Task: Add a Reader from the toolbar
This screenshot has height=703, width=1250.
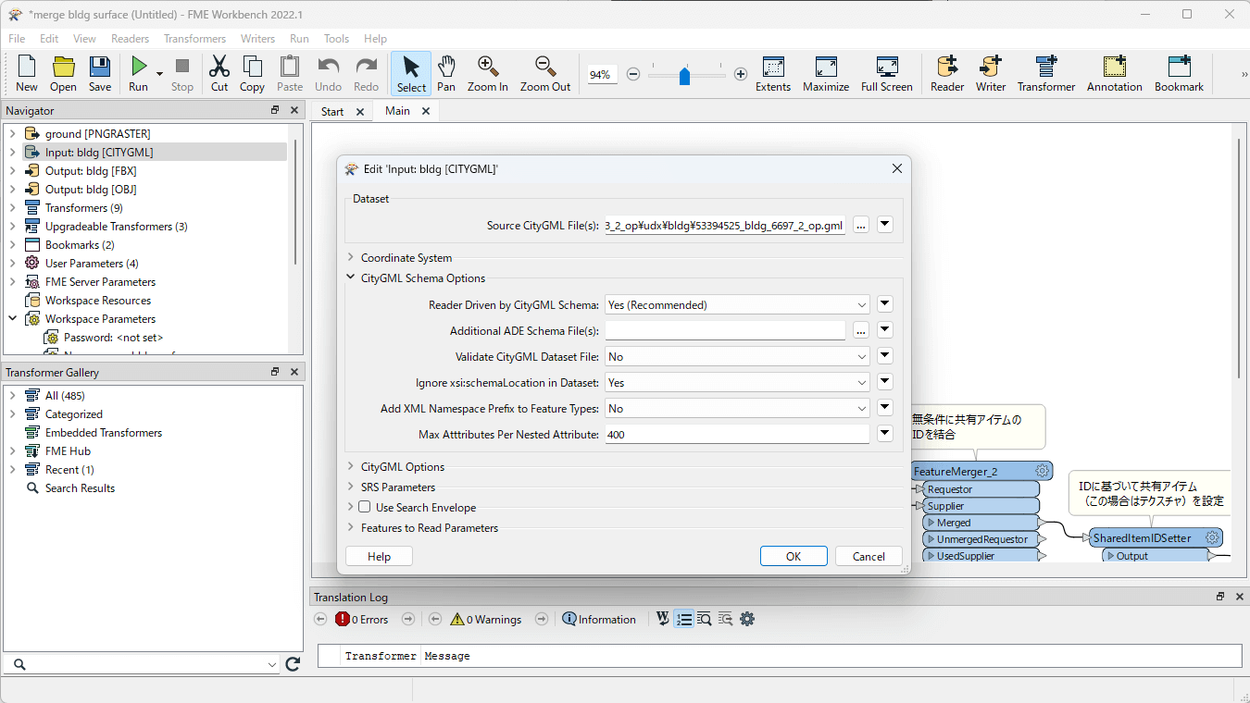Action: (947, 67)
